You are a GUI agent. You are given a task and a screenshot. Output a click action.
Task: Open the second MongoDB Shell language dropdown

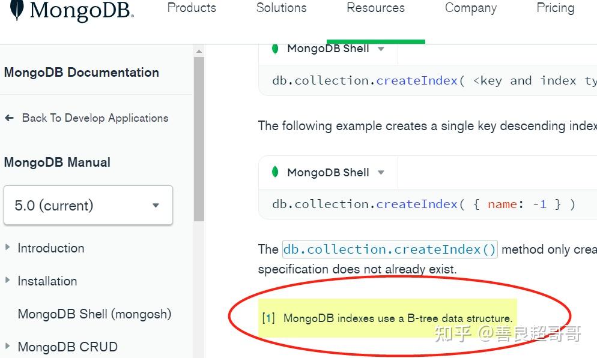click(x=382, y=172)
